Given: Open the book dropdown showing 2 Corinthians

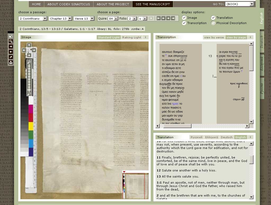Looking at the screenshot, I should 33,18.
